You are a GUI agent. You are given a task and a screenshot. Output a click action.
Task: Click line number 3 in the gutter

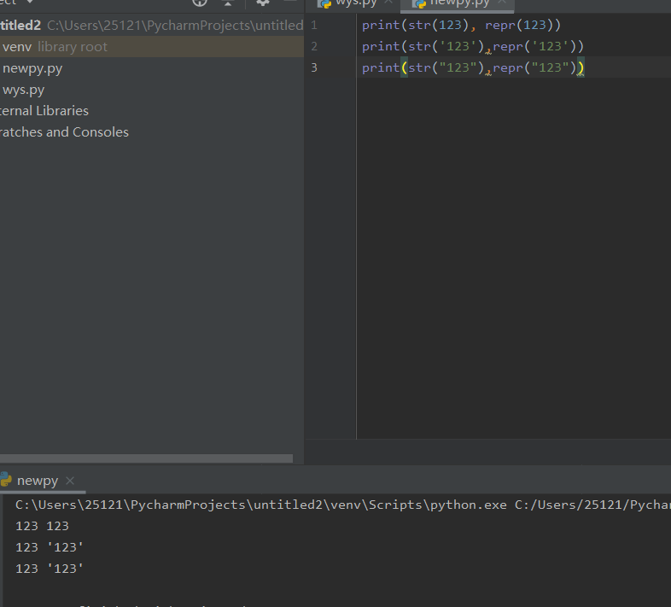[x=314, y=67]
